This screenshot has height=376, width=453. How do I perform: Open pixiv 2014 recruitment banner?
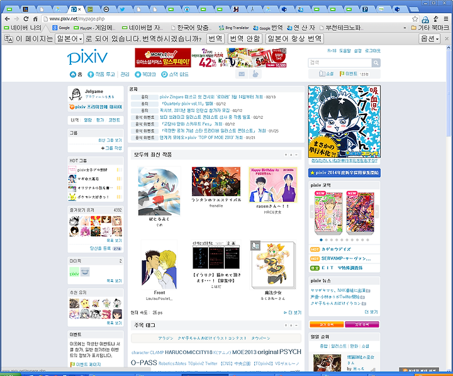click(x=344, y=173)
